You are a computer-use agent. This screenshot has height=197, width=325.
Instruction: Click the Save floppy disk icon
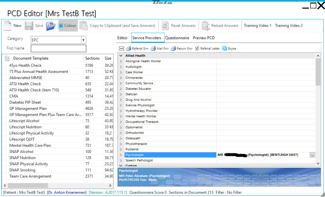(x=29, y=26)
